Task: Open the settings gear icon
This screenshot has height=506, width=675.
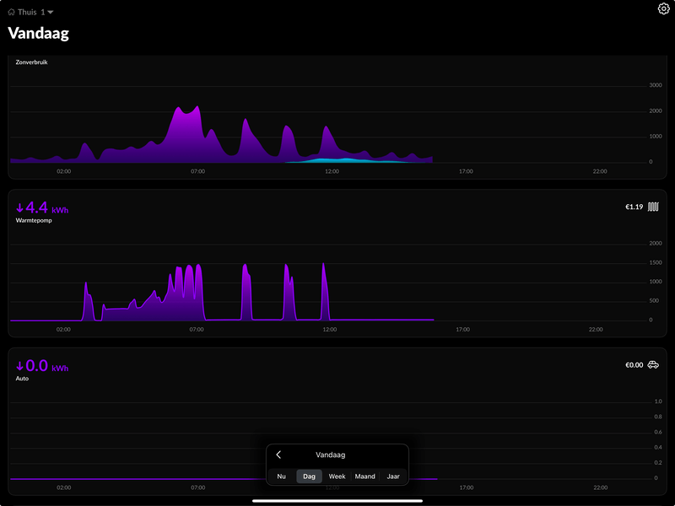Action: (663, 8)
